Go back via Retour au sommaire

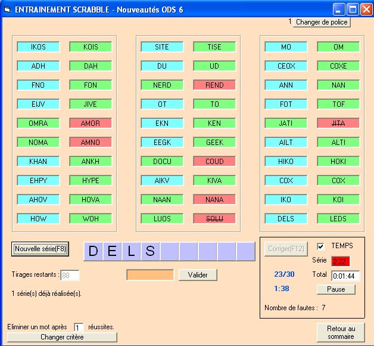[x=341, y=332]
